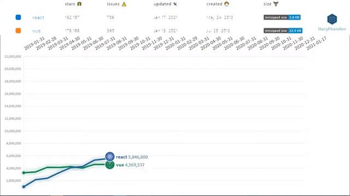This screenshot has width=350, height=196.
Task: Click the size column header
Action: pyautogui.click(x=267, y=4)
